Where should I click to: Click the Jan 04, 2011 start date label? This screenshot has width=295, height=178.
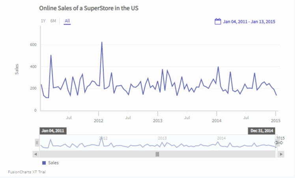pyautogui.click(x=53, y=131)
